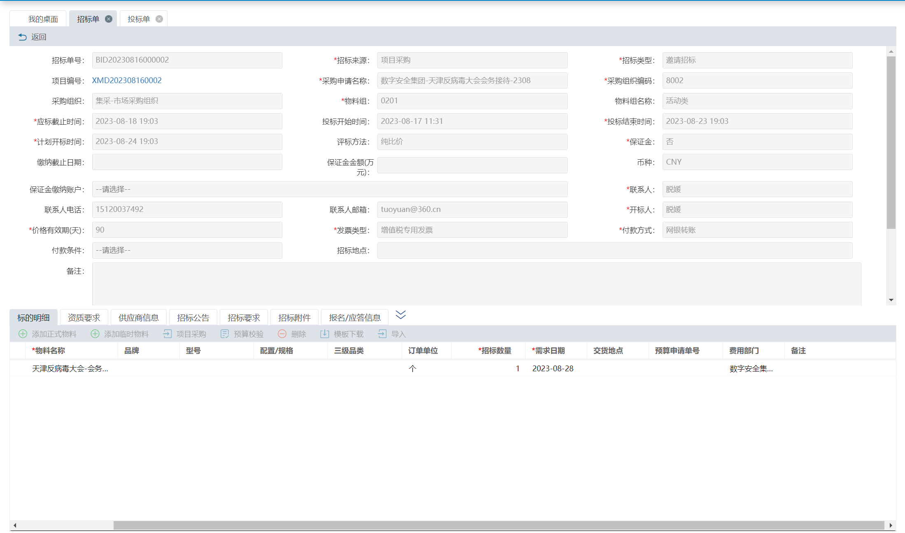905x533 pixels.
Task: Click the template download (模板下载) icon
Action: pyautogui.click(x=325, y=334)
